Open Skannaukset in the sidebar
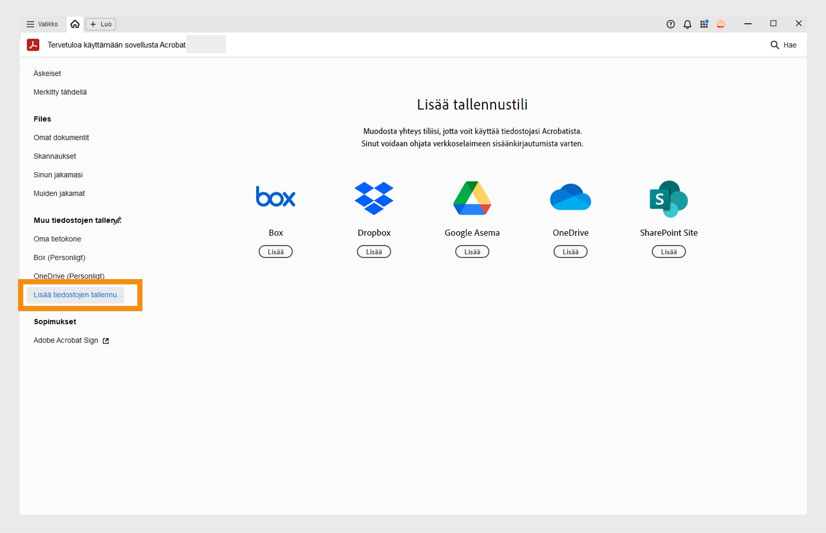Screen dimensions: 826x533 pyautogui.click(x=55, y=156)
